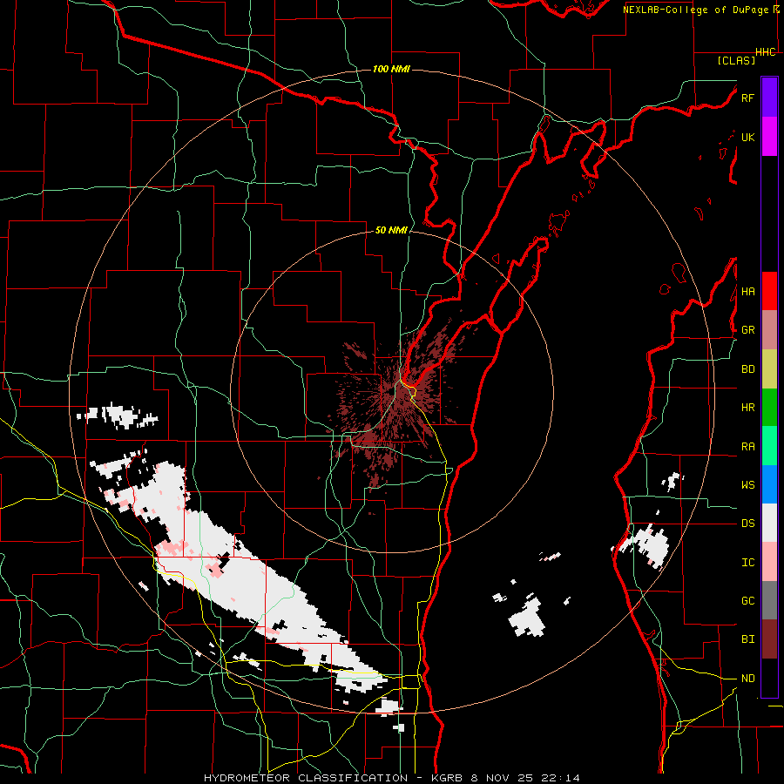Click the white DS legend swatch
The height and width of the screenshot is (784, 784).
(769, 523)
